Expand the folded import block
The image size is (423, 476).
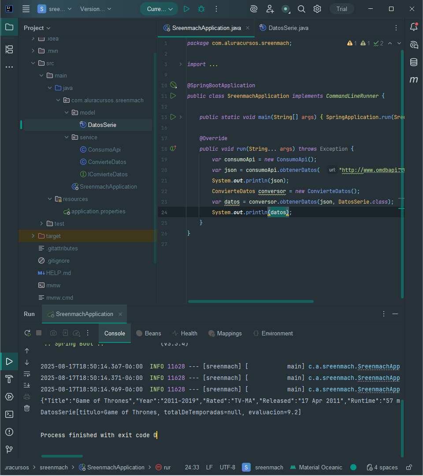click(x=181, y=64)
